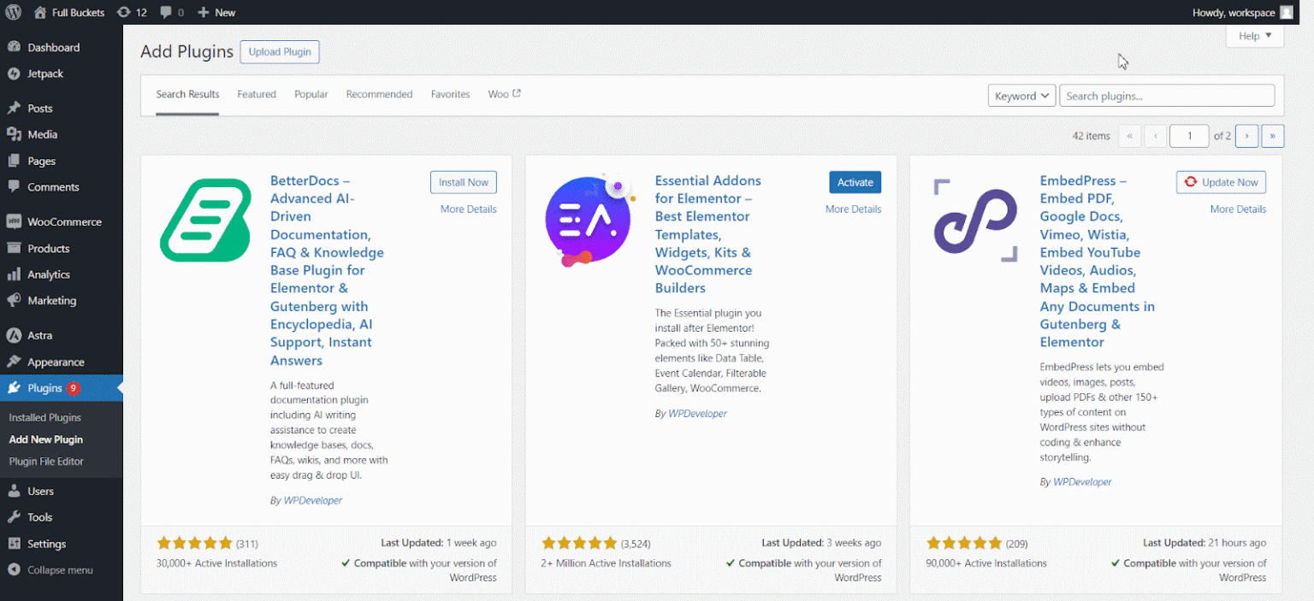Select the Astra icon in the sidebar

point(15,335)
